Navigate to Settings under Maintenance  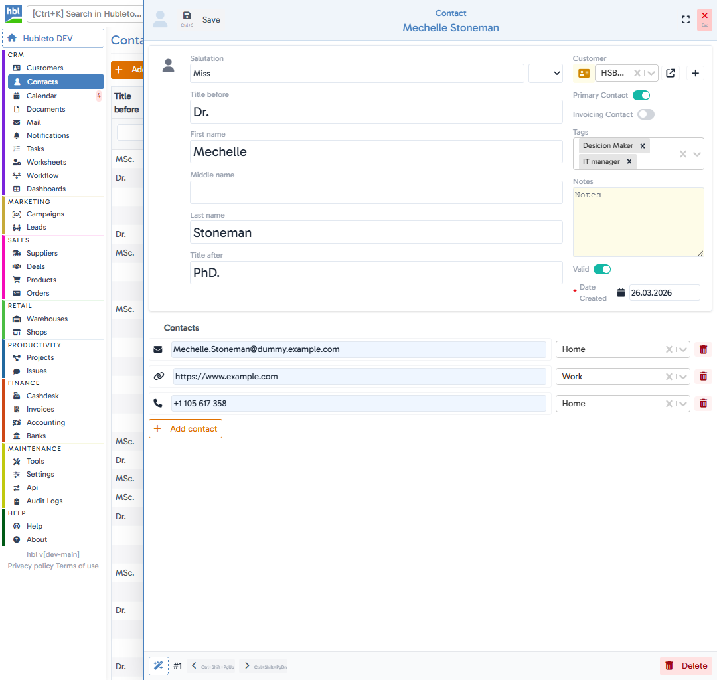(41, 474)
